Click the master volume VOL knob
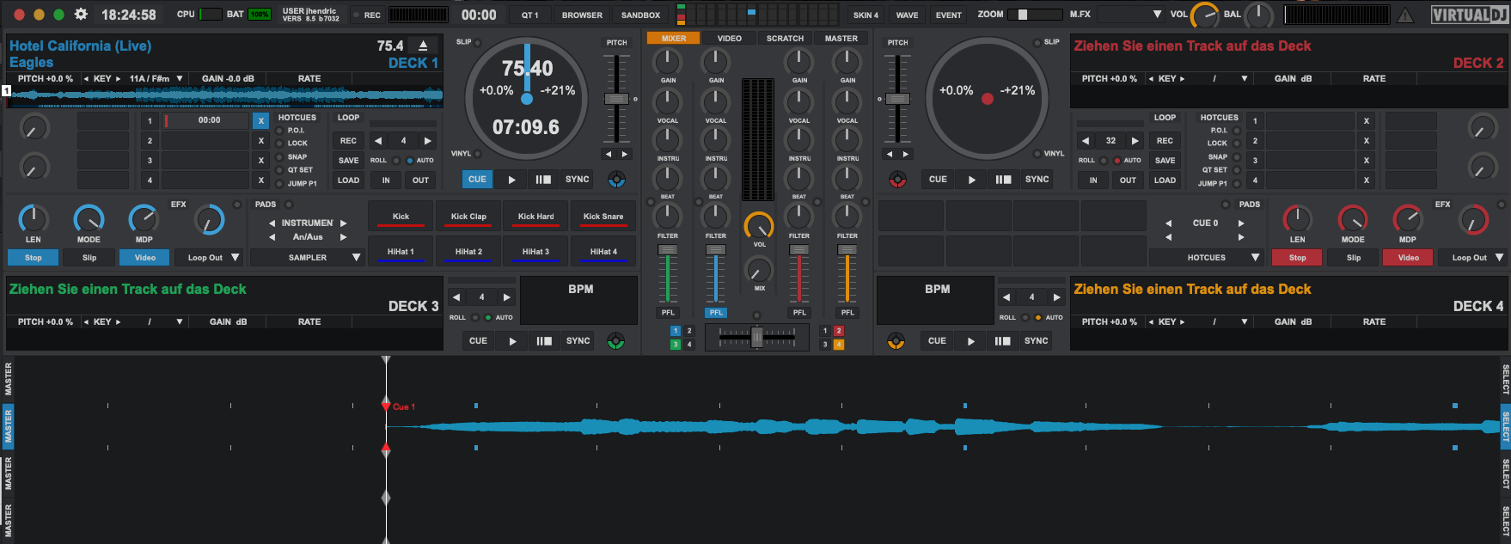 click(1205, 15)
